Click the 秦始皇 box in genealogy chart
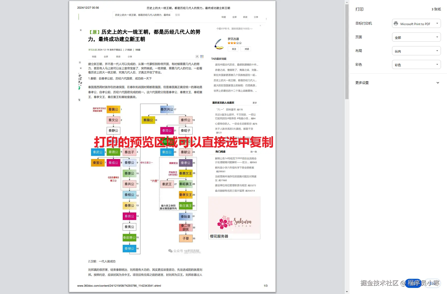The height and width of the screenshot is (294, 447). pyautogui.click(x=185, y=217)
